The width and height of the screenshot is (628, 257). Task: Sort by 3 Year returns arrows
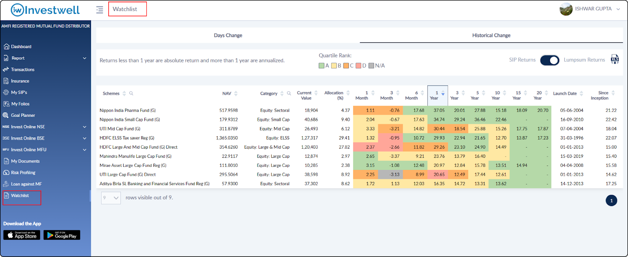coord(463,93)
